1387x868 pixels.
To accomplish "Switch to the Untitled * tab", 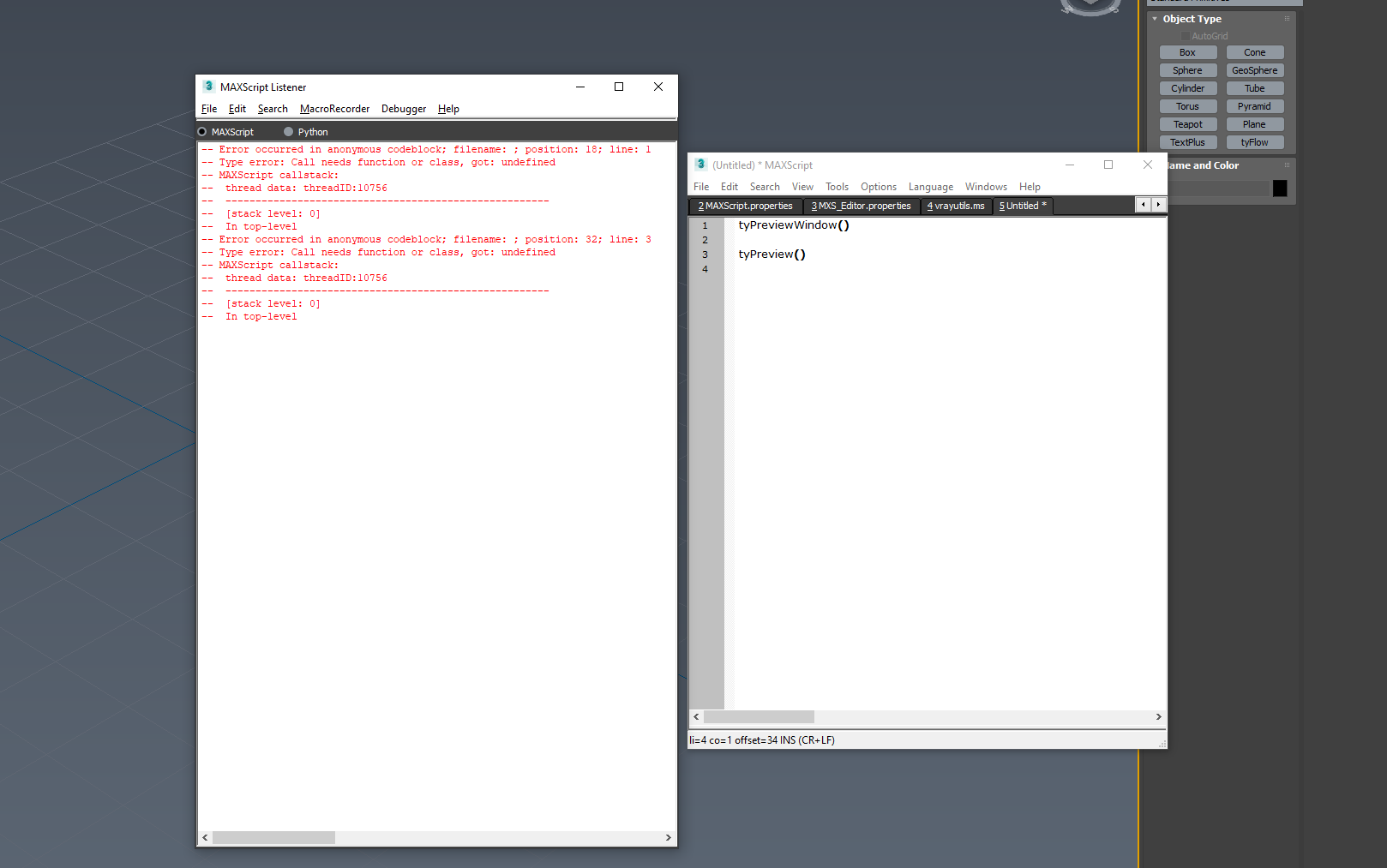I will pos(1023,206).
